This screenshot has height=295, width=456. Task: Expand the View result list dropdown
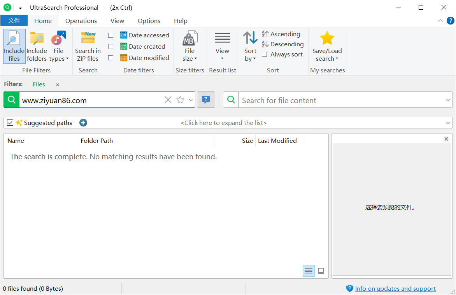[x=222, y=46]
